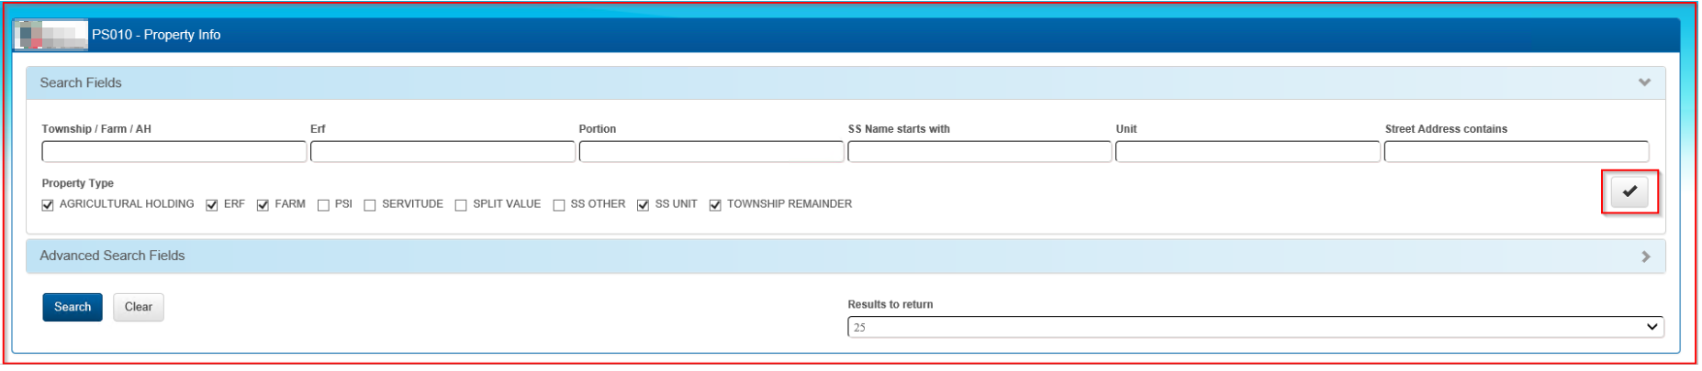Open the Results to return dropdown
Image resolution: width=1702 pixels, height=371 pixels.
(1254, 327)
